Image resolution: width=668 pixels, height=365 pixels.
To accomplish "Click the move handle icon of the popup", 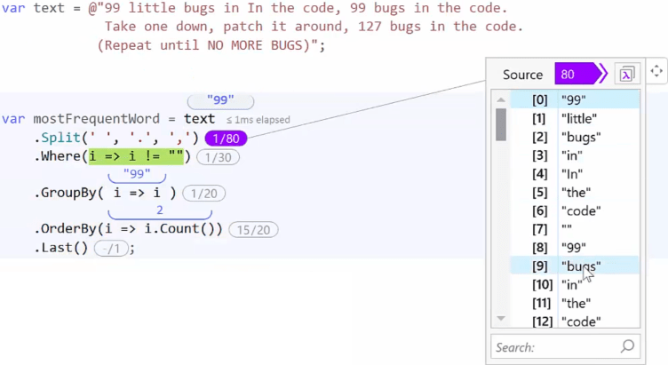I will pos(656,72).
